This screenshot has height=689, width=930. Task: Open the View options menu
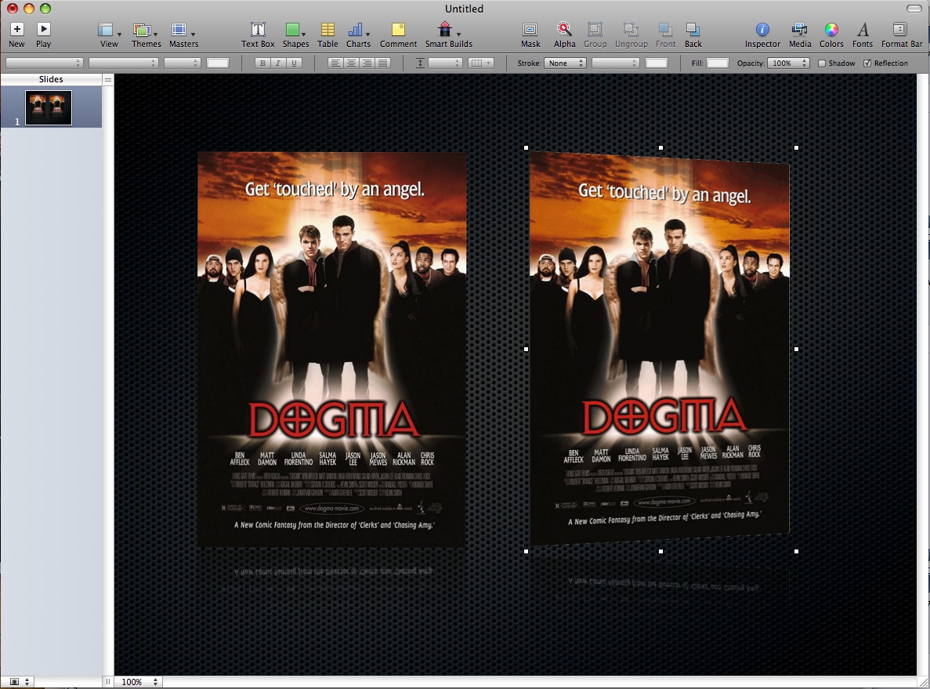tap(109, 35)
